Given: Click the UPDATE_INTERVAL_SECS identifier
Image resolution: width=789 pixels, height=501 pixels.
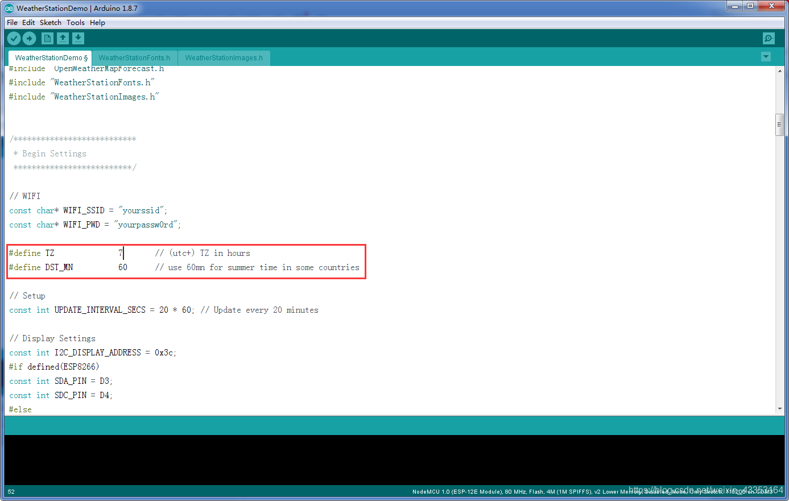Looking at the screenshot, I should tap(100, 310).
